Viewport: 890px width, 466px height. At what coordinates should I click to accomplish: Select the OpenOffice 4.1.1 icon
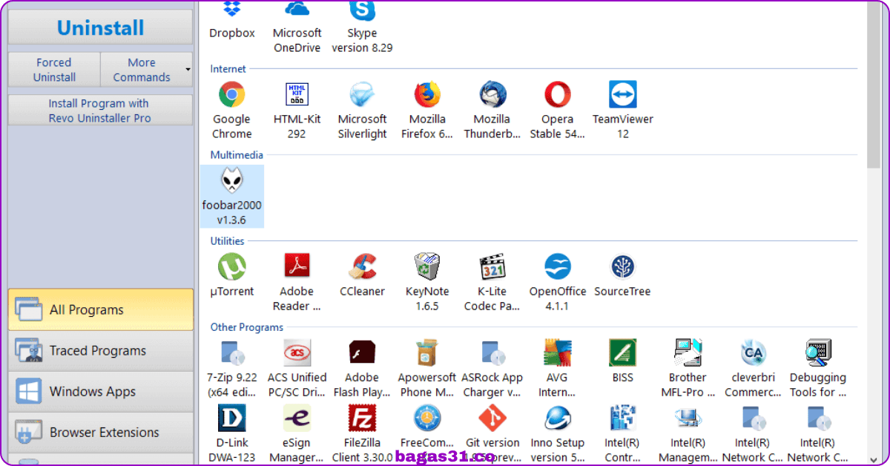click(557, 267)
